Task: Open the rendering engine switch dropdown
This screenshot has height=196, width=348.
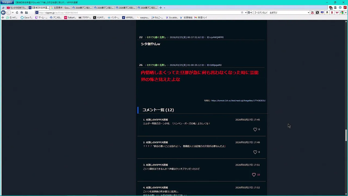Action: [x=250, y=13]
